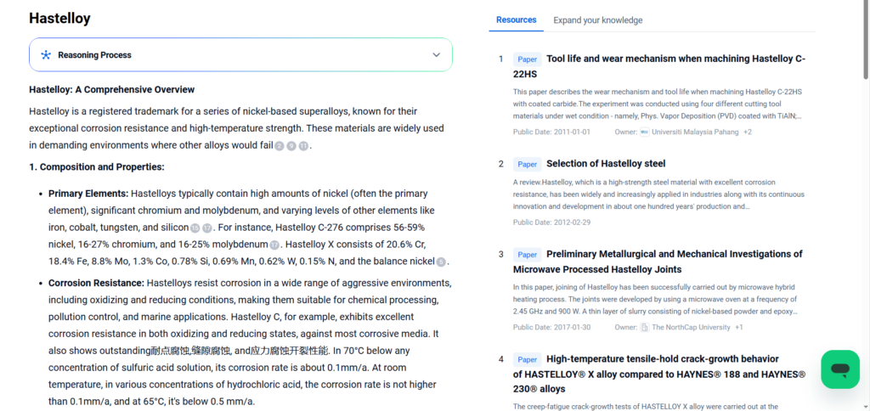Screen dimensions: 870x411
Task: Open the HASTELLOY X crack-growth behavior paper
Action: [675, 359]
